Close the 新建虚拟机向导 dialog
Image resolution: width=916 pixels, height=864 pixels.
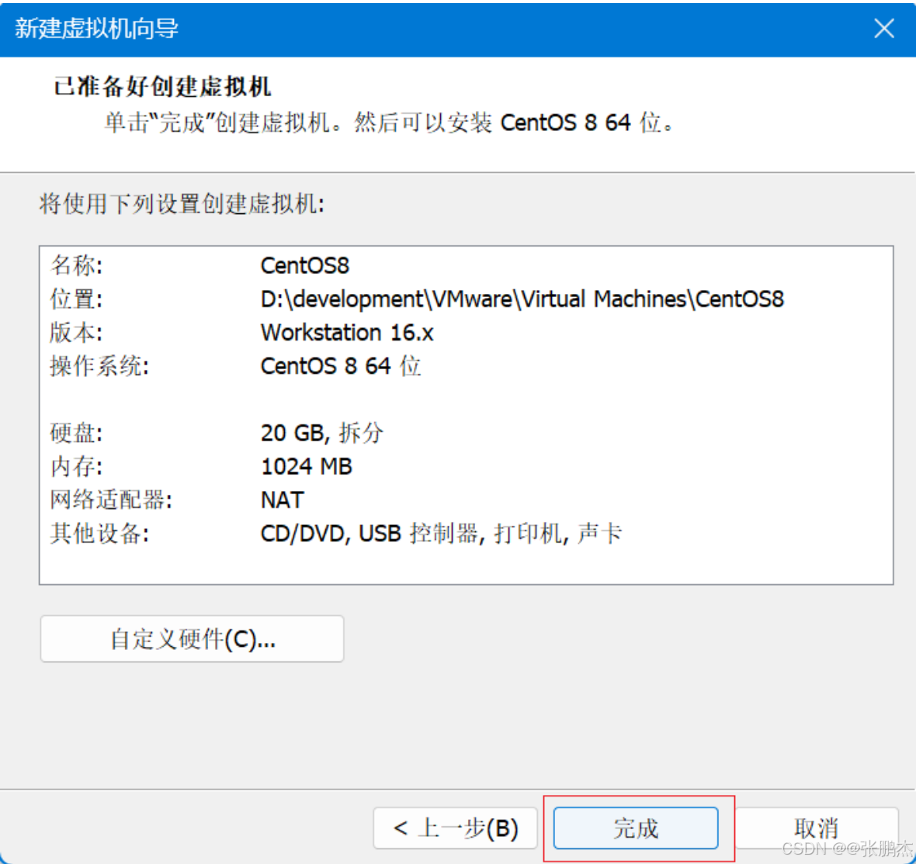tap(884, 28)
